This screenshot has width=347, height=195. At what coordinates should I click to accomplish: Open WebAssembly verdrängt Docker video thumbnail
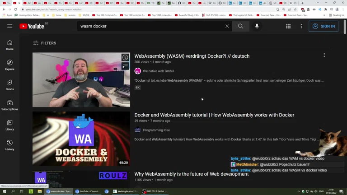pos(81,80)
